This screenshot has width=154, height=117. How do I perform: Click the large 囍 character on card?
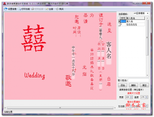pyautogui.click(x=34, y=38)
